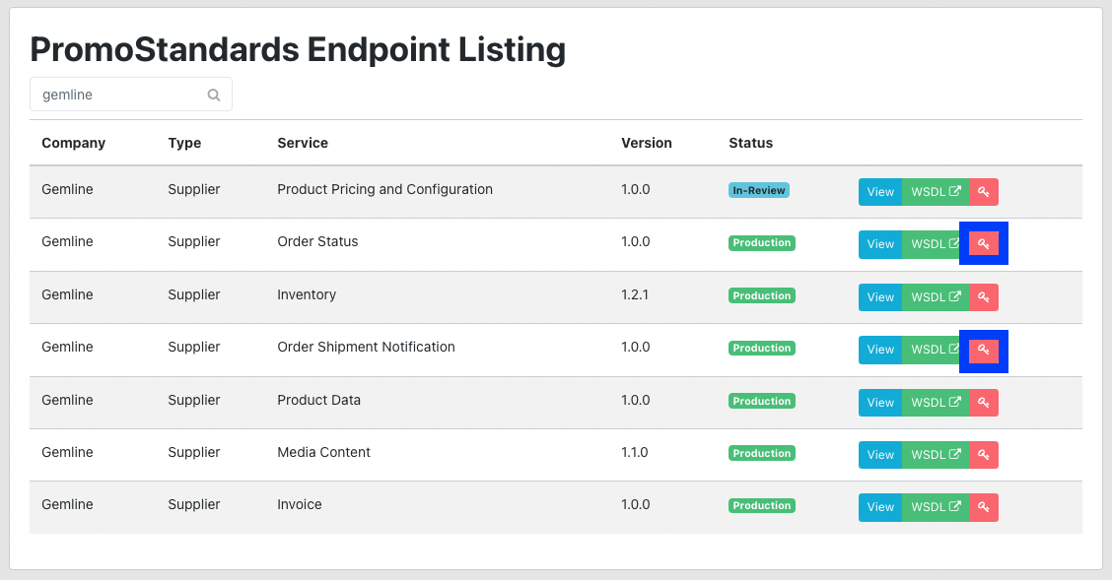
Task: Select the 'Inventory' service name
Action: click(x=307, y=294)
